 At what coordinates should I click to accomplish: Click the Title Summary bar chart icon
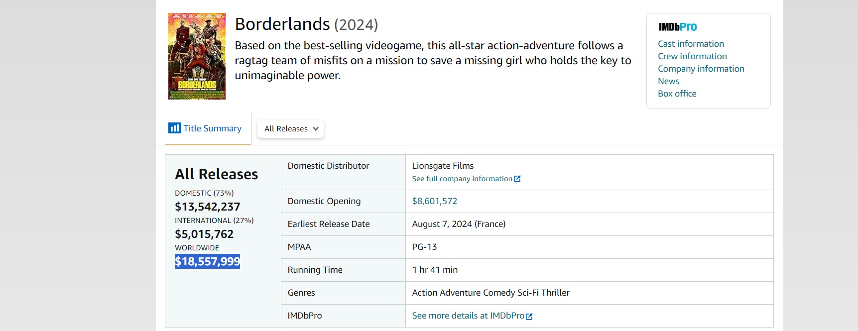[x=174, y=128]
